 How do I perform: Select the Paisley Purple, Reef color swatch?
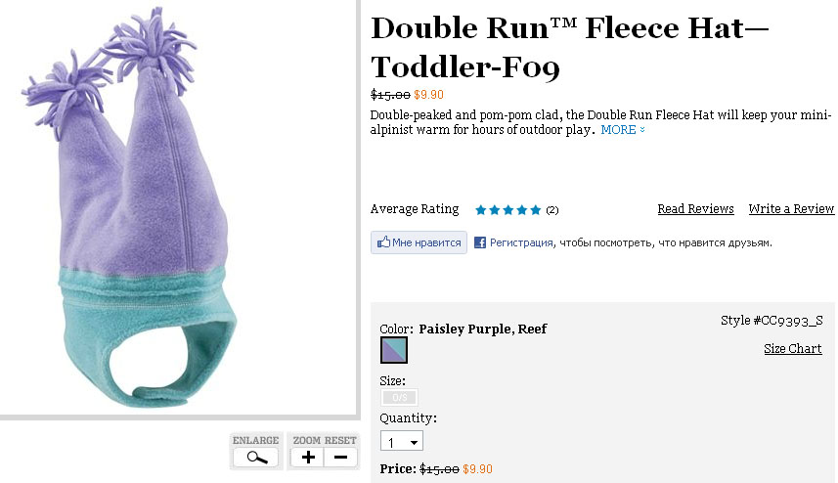[x=394, y=350]
